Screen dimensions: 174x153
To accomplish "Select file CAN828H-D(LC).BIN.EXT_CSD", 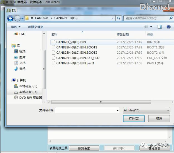I will pyautogui.click(x=78, y=58).
